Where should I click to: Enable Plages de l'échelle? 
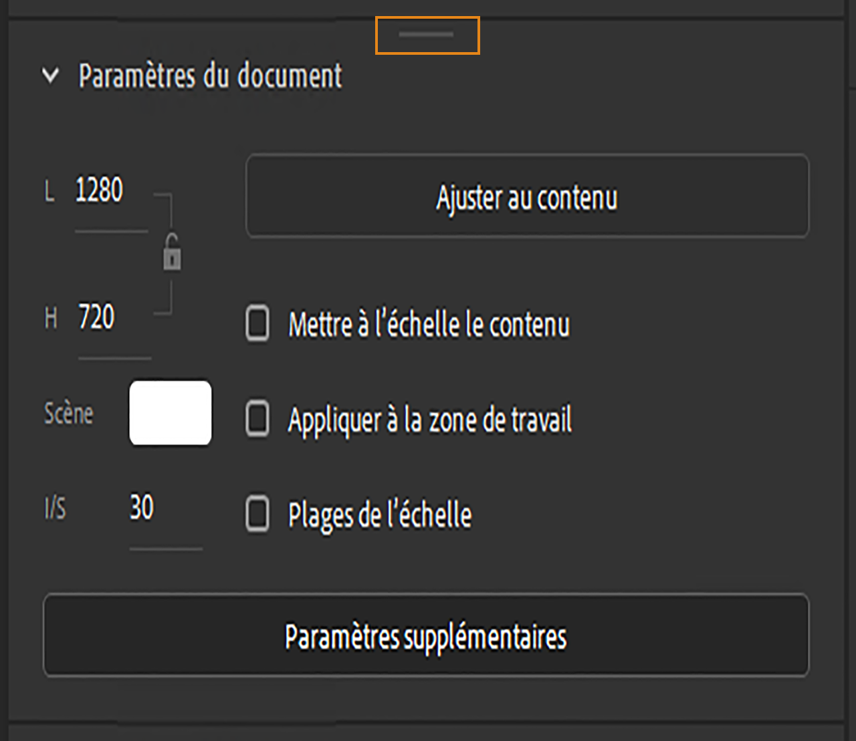point(257,514)
